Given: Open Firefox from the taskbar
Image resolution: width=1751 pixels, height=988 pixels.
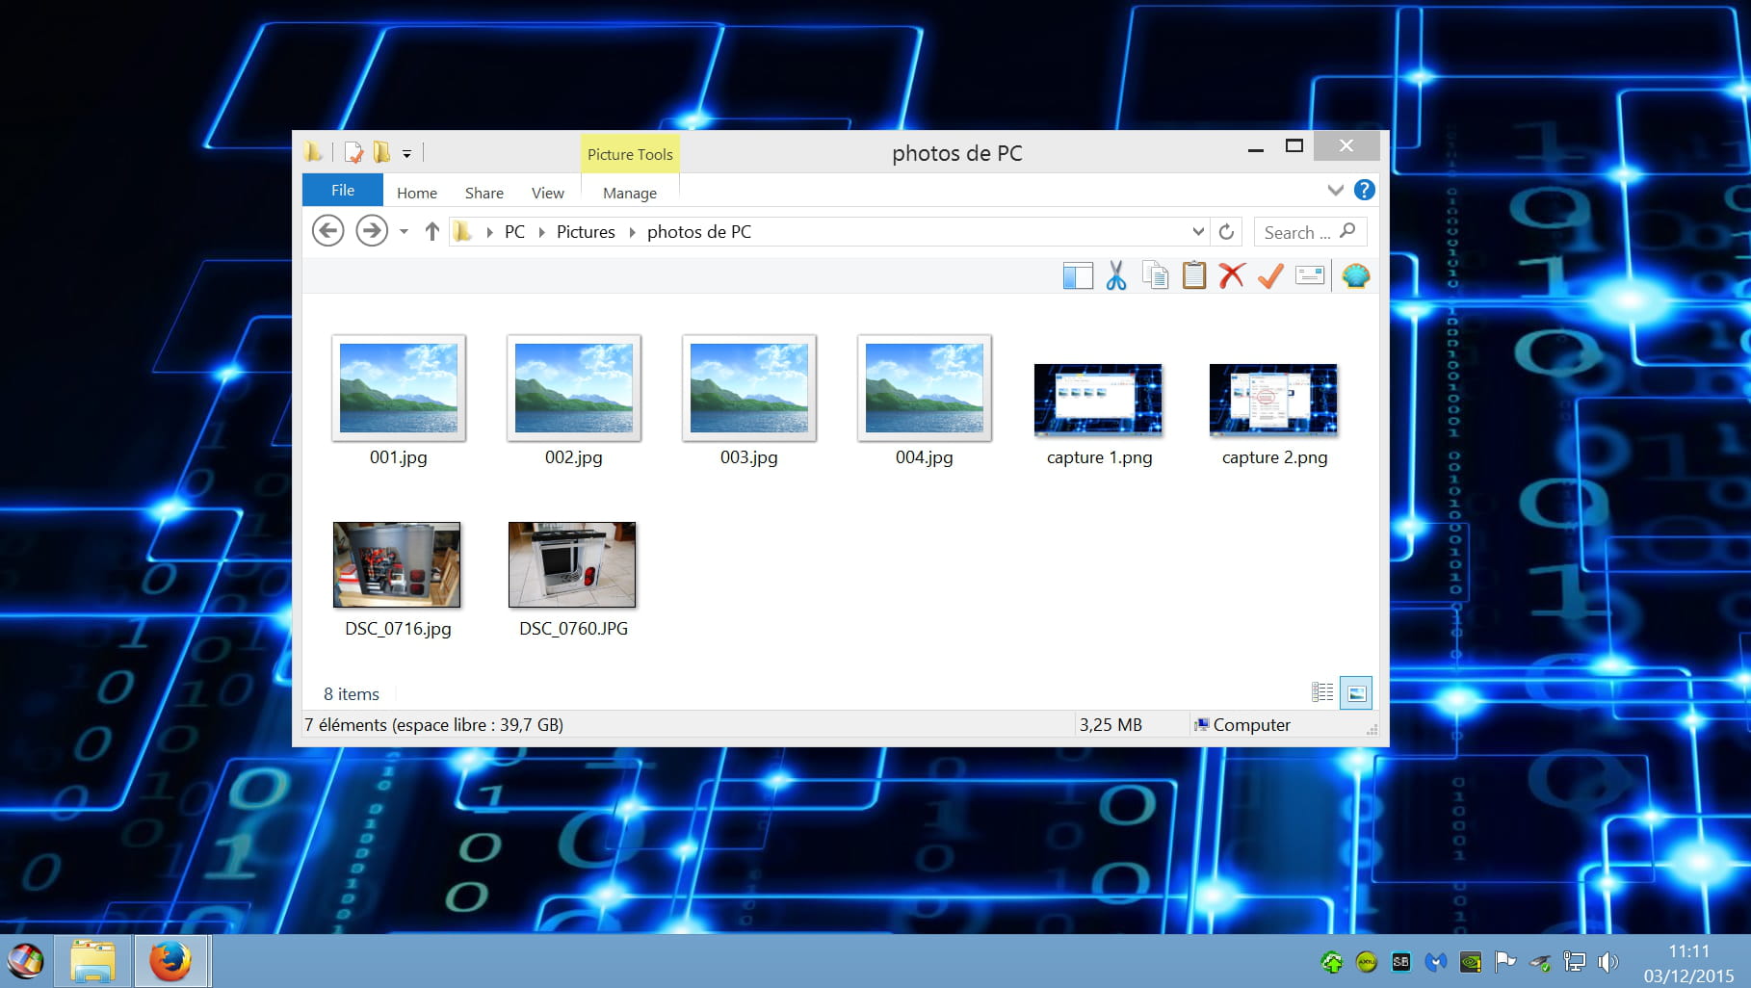Looking at the screenshot, I should [x=170, y=961].
